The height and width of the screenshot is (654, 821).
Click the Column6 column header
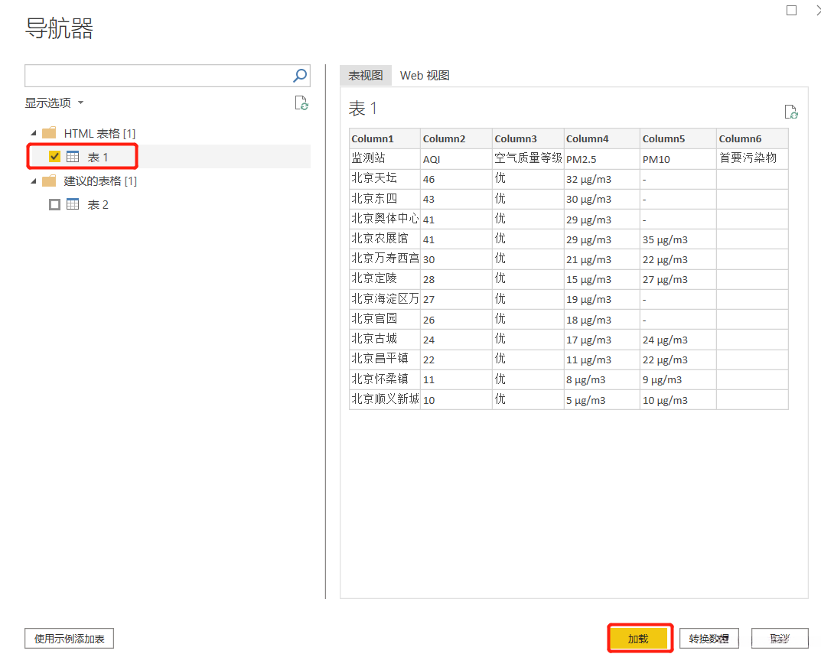[752, 138]
